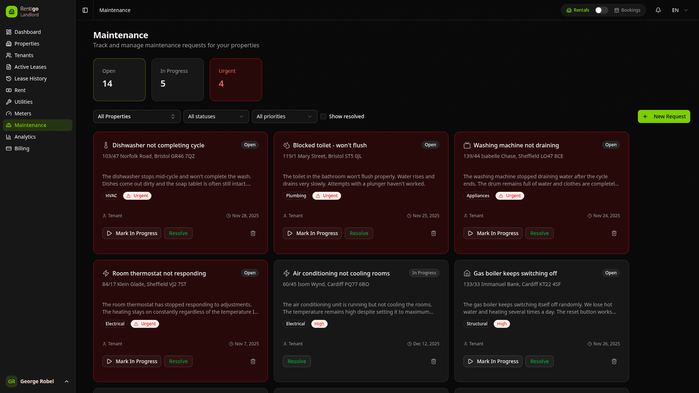Viewport: 699px width, 393px height.
Task: Click the New Request button
Action: click(x=664, y=116)
